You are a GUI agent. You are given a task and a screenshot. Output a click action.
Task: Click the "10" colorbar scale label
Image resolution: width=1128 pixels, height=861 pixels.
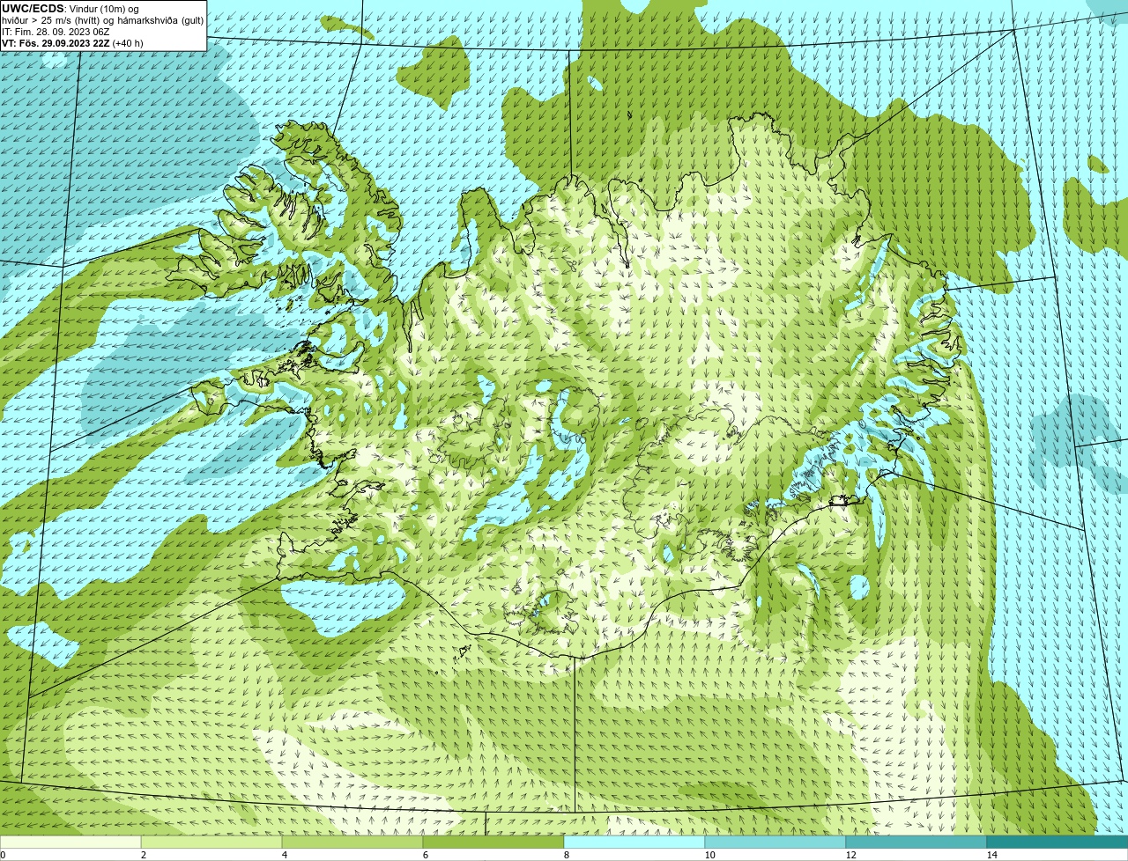point(709,855)
